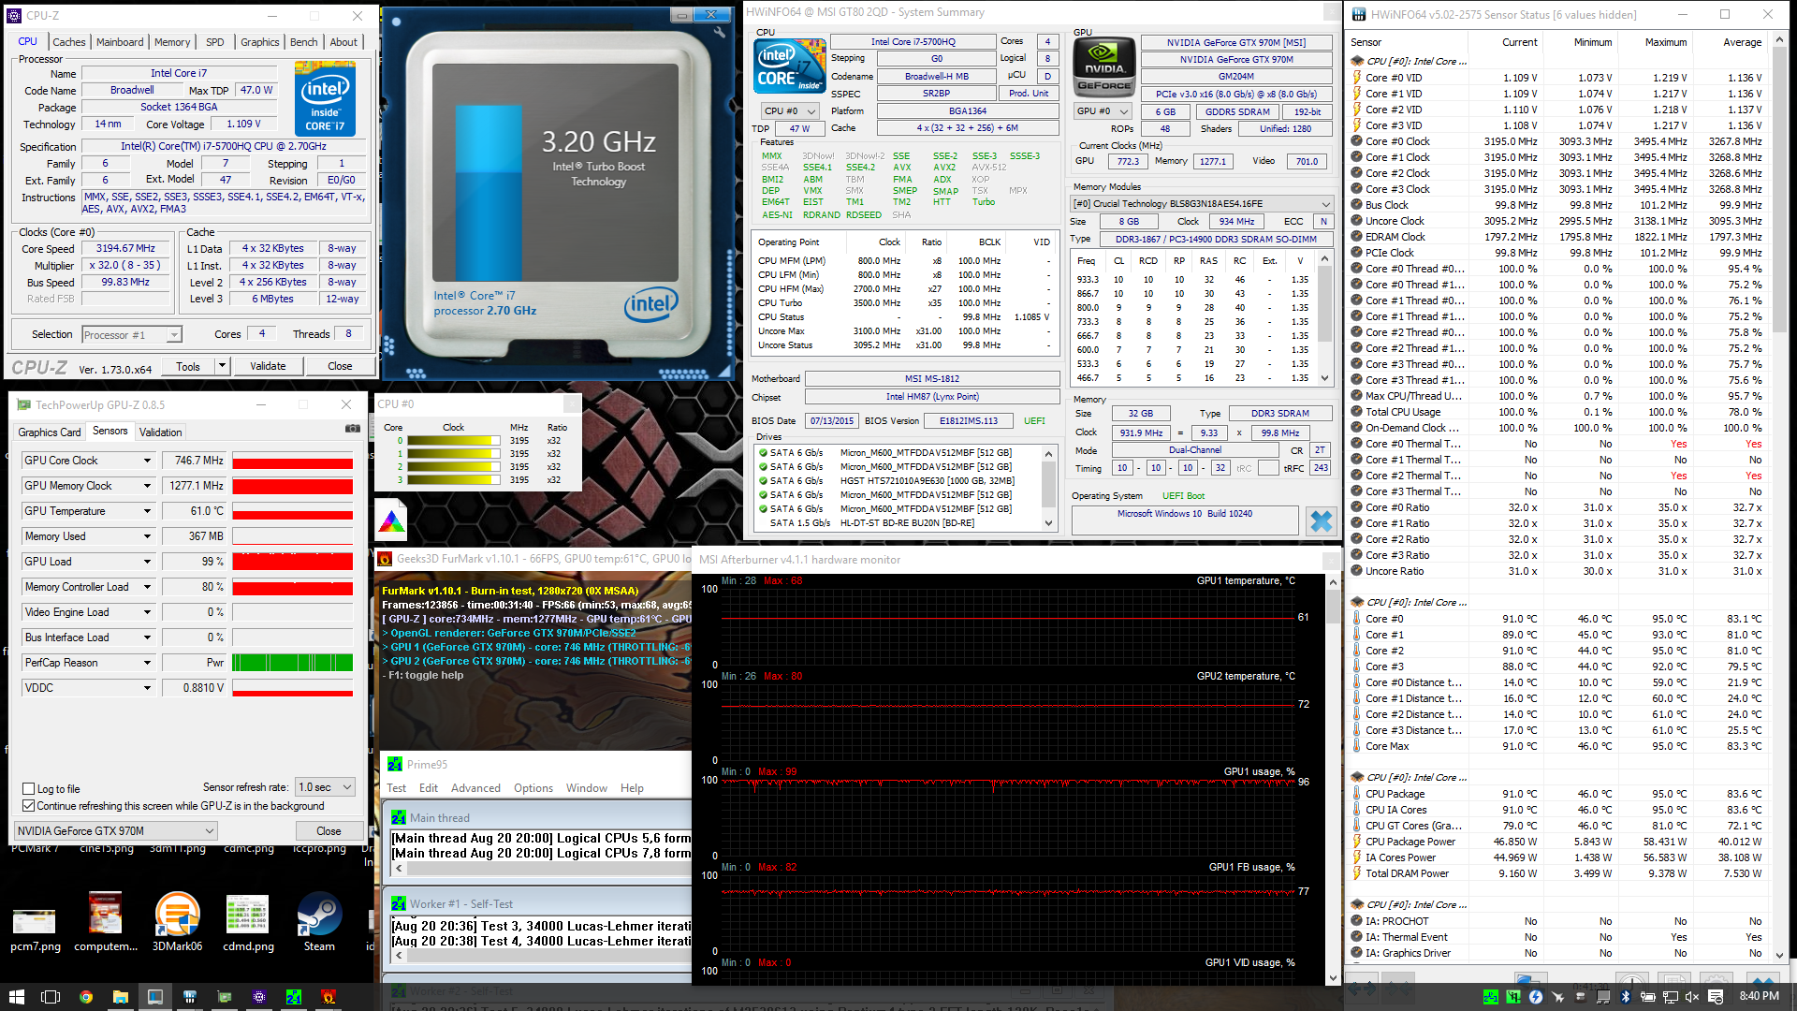Open the Validation tab in GPU-Z
This screenshot has height=1011, width=1797.
161,432
